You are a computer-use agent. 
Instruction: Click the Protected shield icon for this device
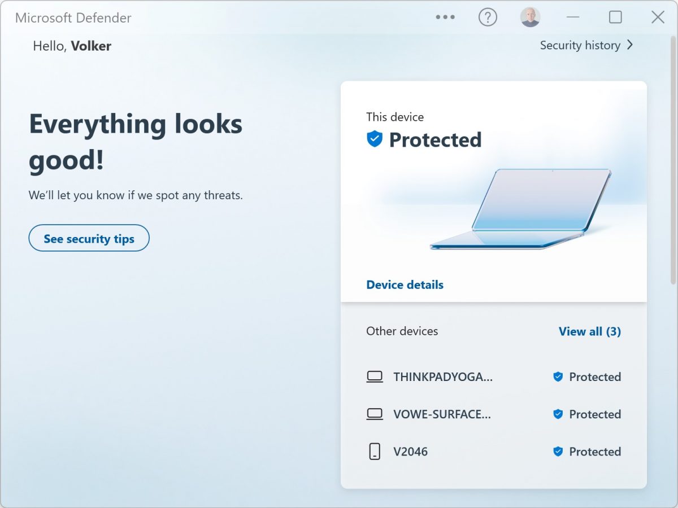(x=373, y=139)
